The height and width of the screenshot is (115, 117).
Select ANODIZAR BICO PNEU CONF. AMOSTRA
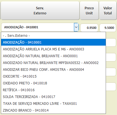click(53, 69)
